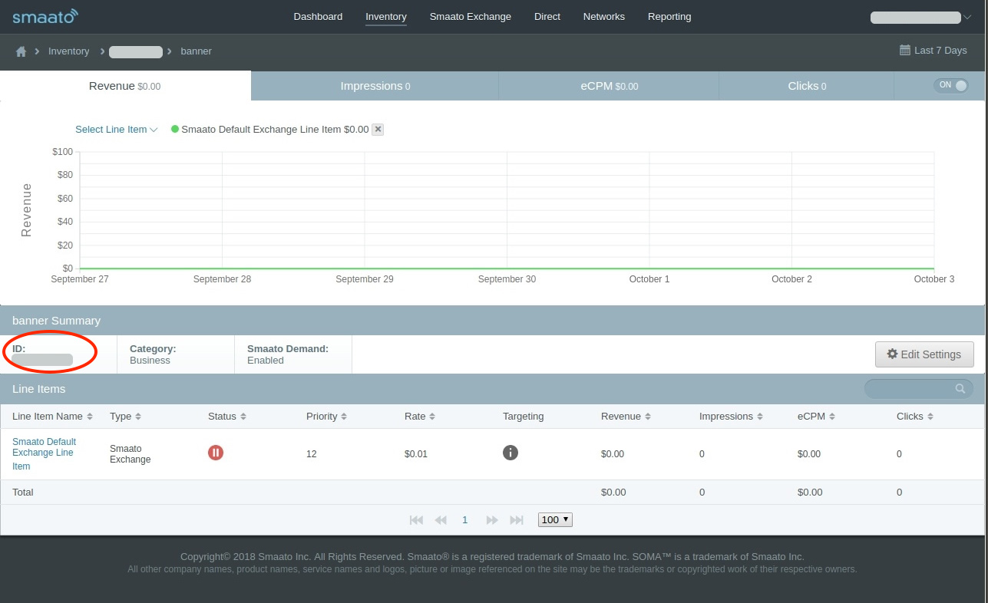Click the home icon in breadcrumb
The width and height of the screenshot is (988, 603).
[21, 51]
